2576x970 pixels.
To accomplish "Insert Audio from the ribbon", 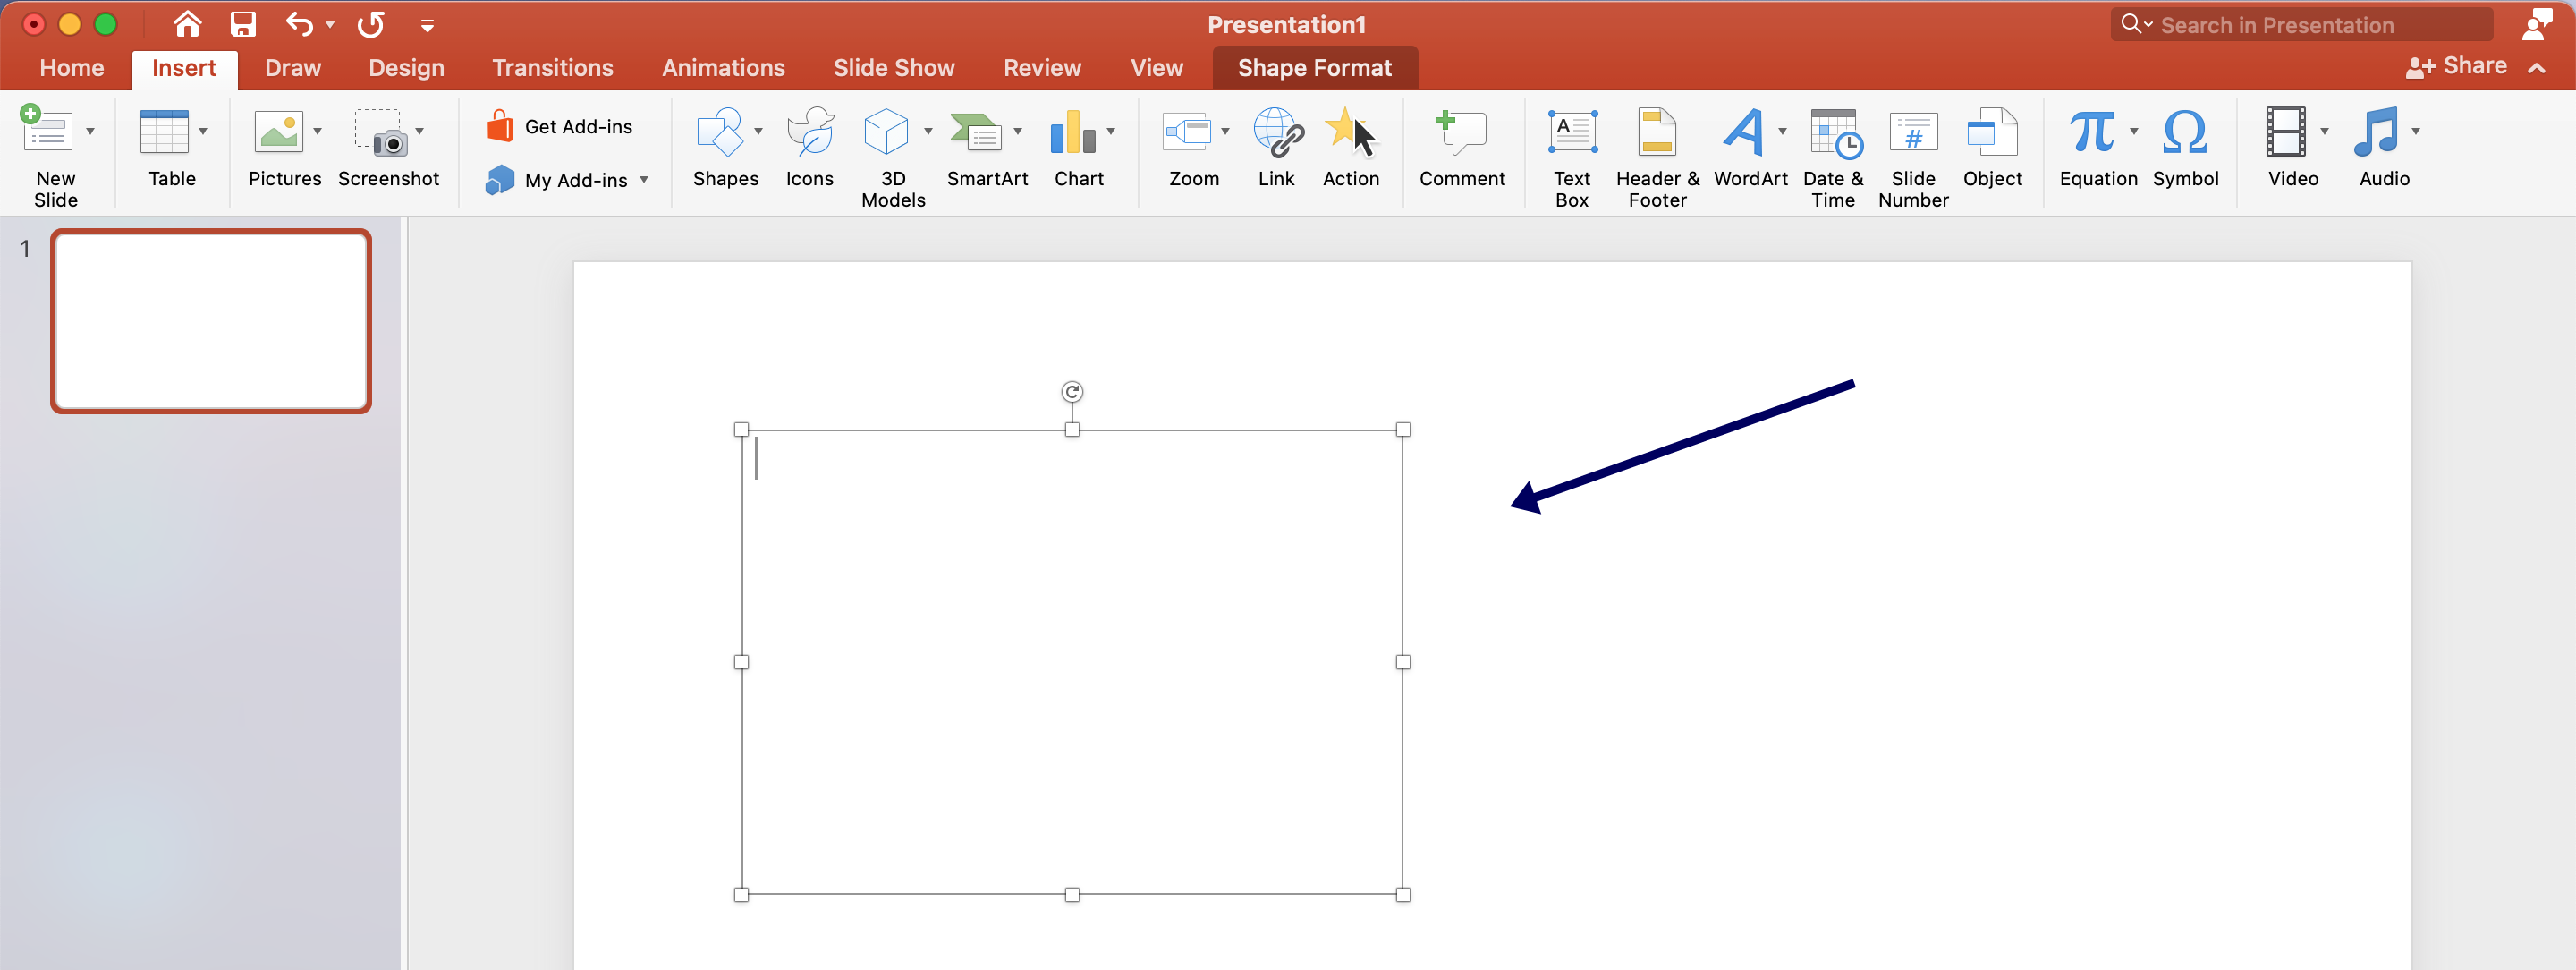I will pyautogui.click(x=2376, y=131).
